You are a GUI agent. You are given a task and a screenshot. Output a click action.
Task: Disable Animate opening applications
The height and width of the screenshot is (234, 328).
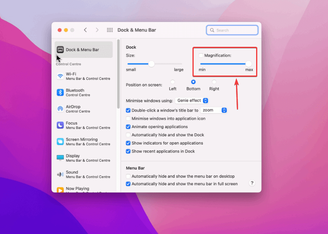coord(128,127)
